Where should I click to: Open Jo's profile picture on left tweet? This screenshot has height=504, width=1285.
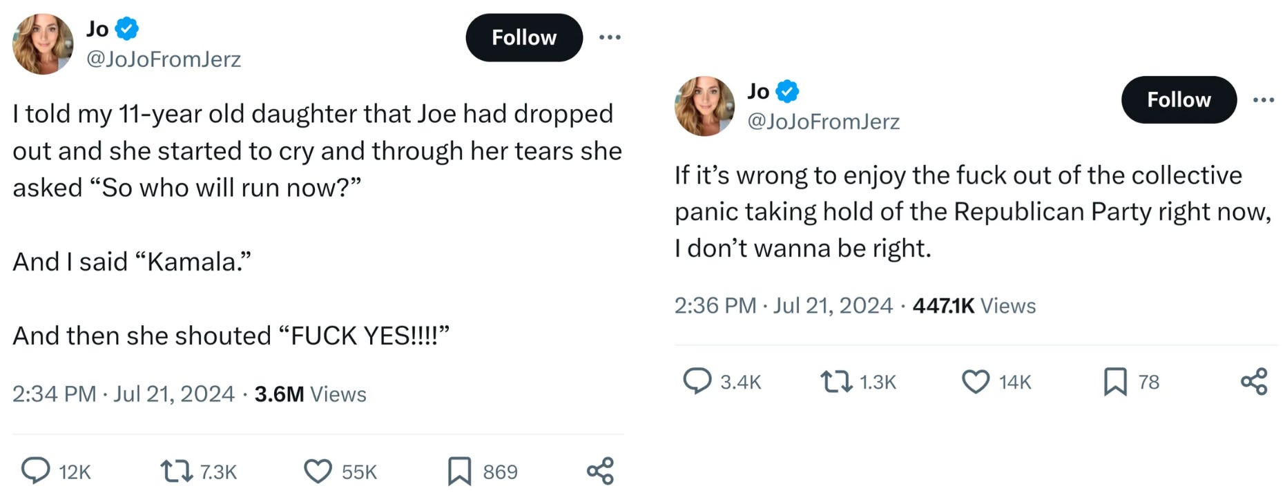pyautogui.click(x=43, y=43)
